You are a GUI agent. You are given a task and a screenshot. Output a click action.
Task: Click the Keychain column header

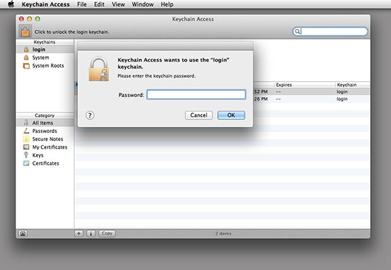(x=352, y=85)
